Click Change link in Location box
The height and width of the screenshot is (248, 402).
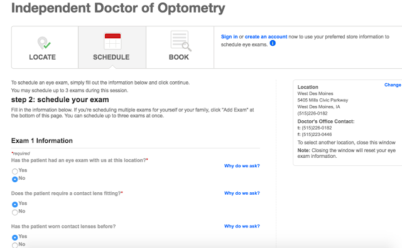[x=393, y=85]
